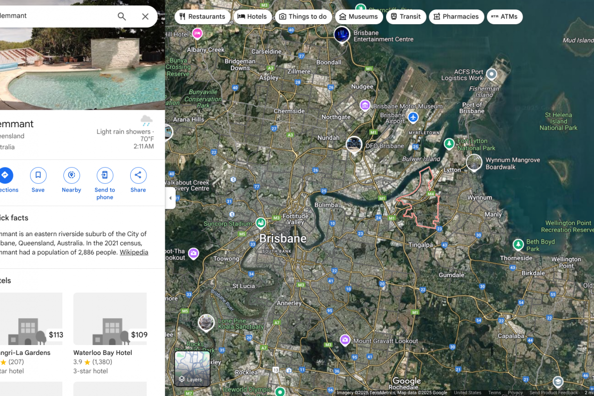This screenshot has height=396, width=594.
Task: Click the Light rain showers weather info
Action: [x=125, y=132]
